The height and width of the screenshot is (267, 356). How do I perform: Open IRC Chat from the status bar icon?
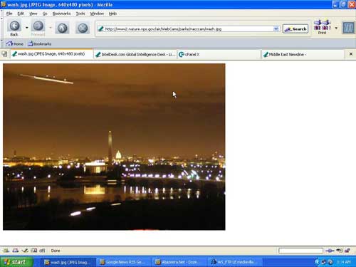click(42, 251)
